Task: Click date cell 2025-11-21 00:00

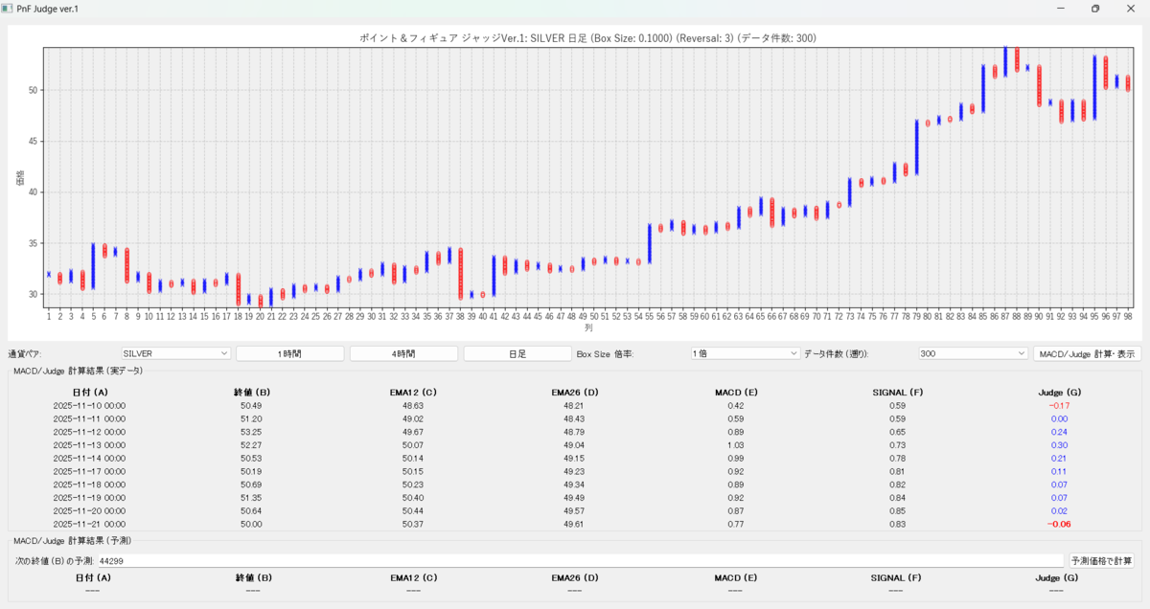Action: 89,525
